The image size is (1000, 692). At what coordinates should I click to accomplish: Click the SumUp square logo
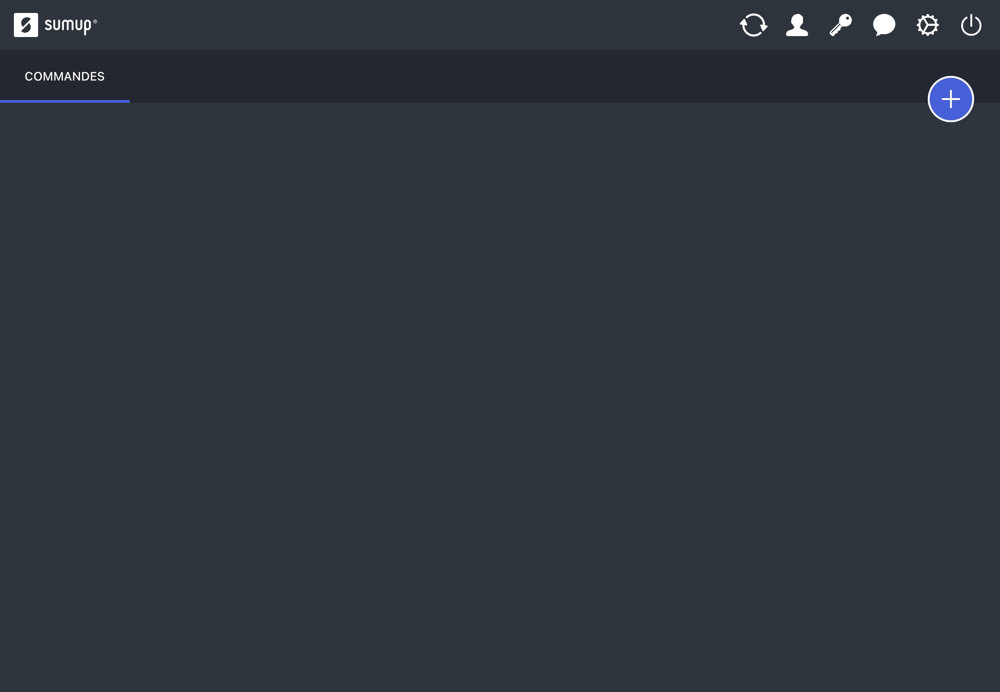click(26, 25)
